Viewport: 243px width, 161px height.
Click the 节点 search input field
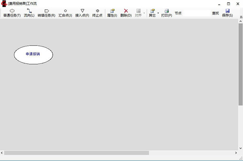(197, 13)
